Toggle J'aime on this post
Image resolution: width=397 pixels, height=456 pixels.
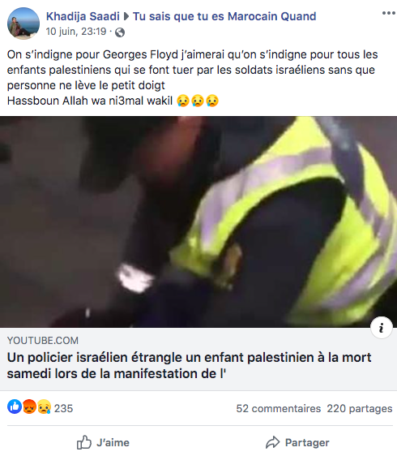click(x=103, y=443)
